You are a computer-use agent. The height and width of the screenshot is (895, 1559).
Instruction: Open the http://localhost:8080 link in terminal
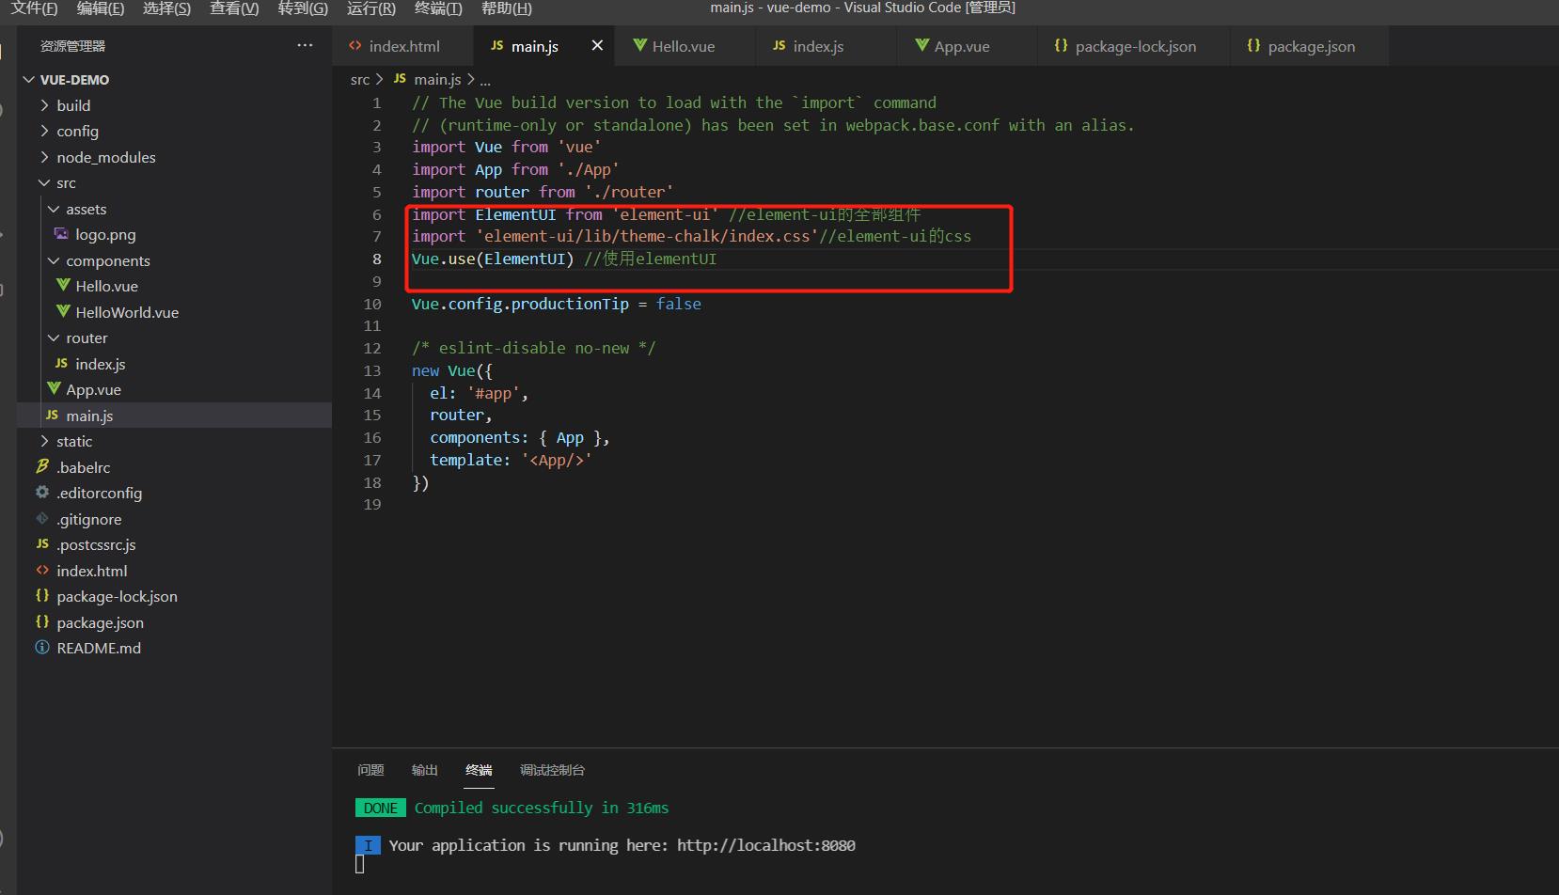click(x=766, y=845)
